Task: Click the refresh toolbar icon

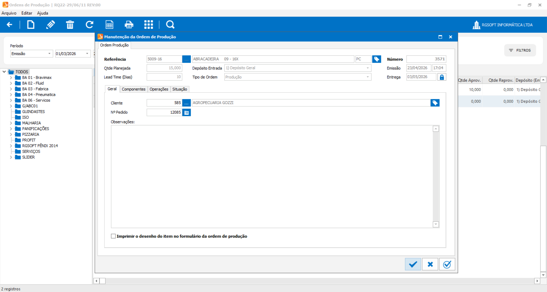Action: 90,25
